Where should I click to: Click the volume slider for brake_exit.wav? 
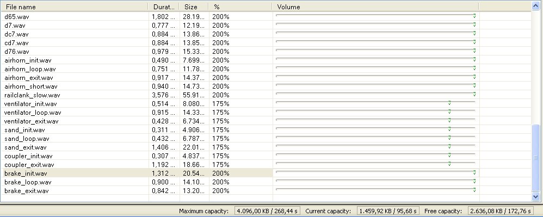(x=375, y=190)
